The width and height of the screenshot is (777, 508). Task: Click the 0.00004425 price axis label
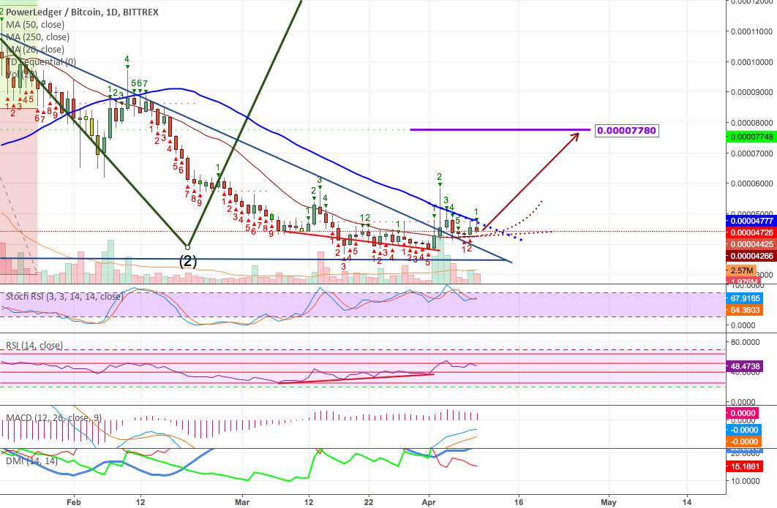[751, 244]
